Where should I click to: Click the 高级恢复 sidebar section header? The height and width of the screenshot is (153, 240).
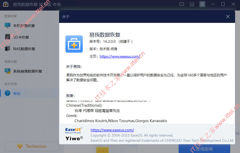tap(11, 62)
